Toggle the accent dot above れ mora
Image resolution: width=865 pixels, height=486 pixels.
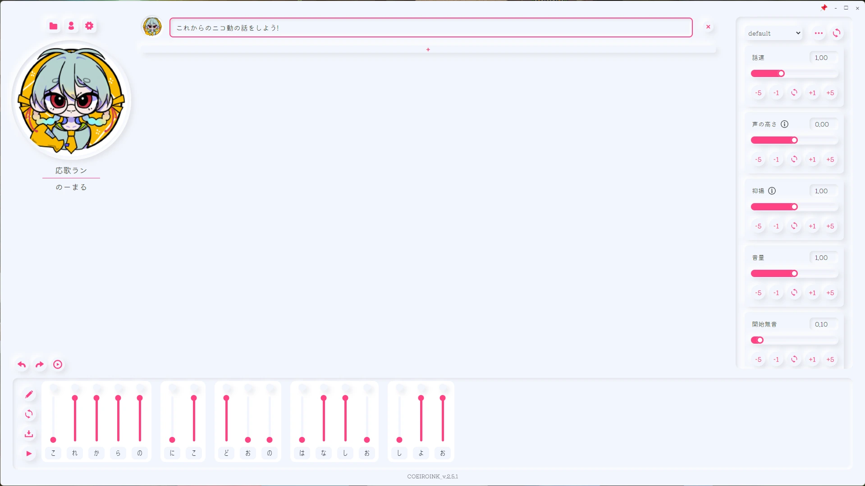(75, 388)
